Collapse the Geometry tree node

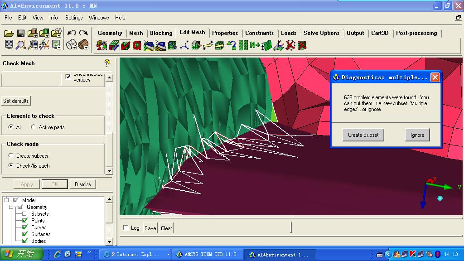pyautogui.click(x=12, y=207)
